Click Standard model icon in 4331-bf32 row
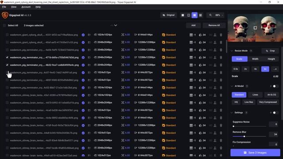Viewport: 283px width, 159px height. coord(163,35)
